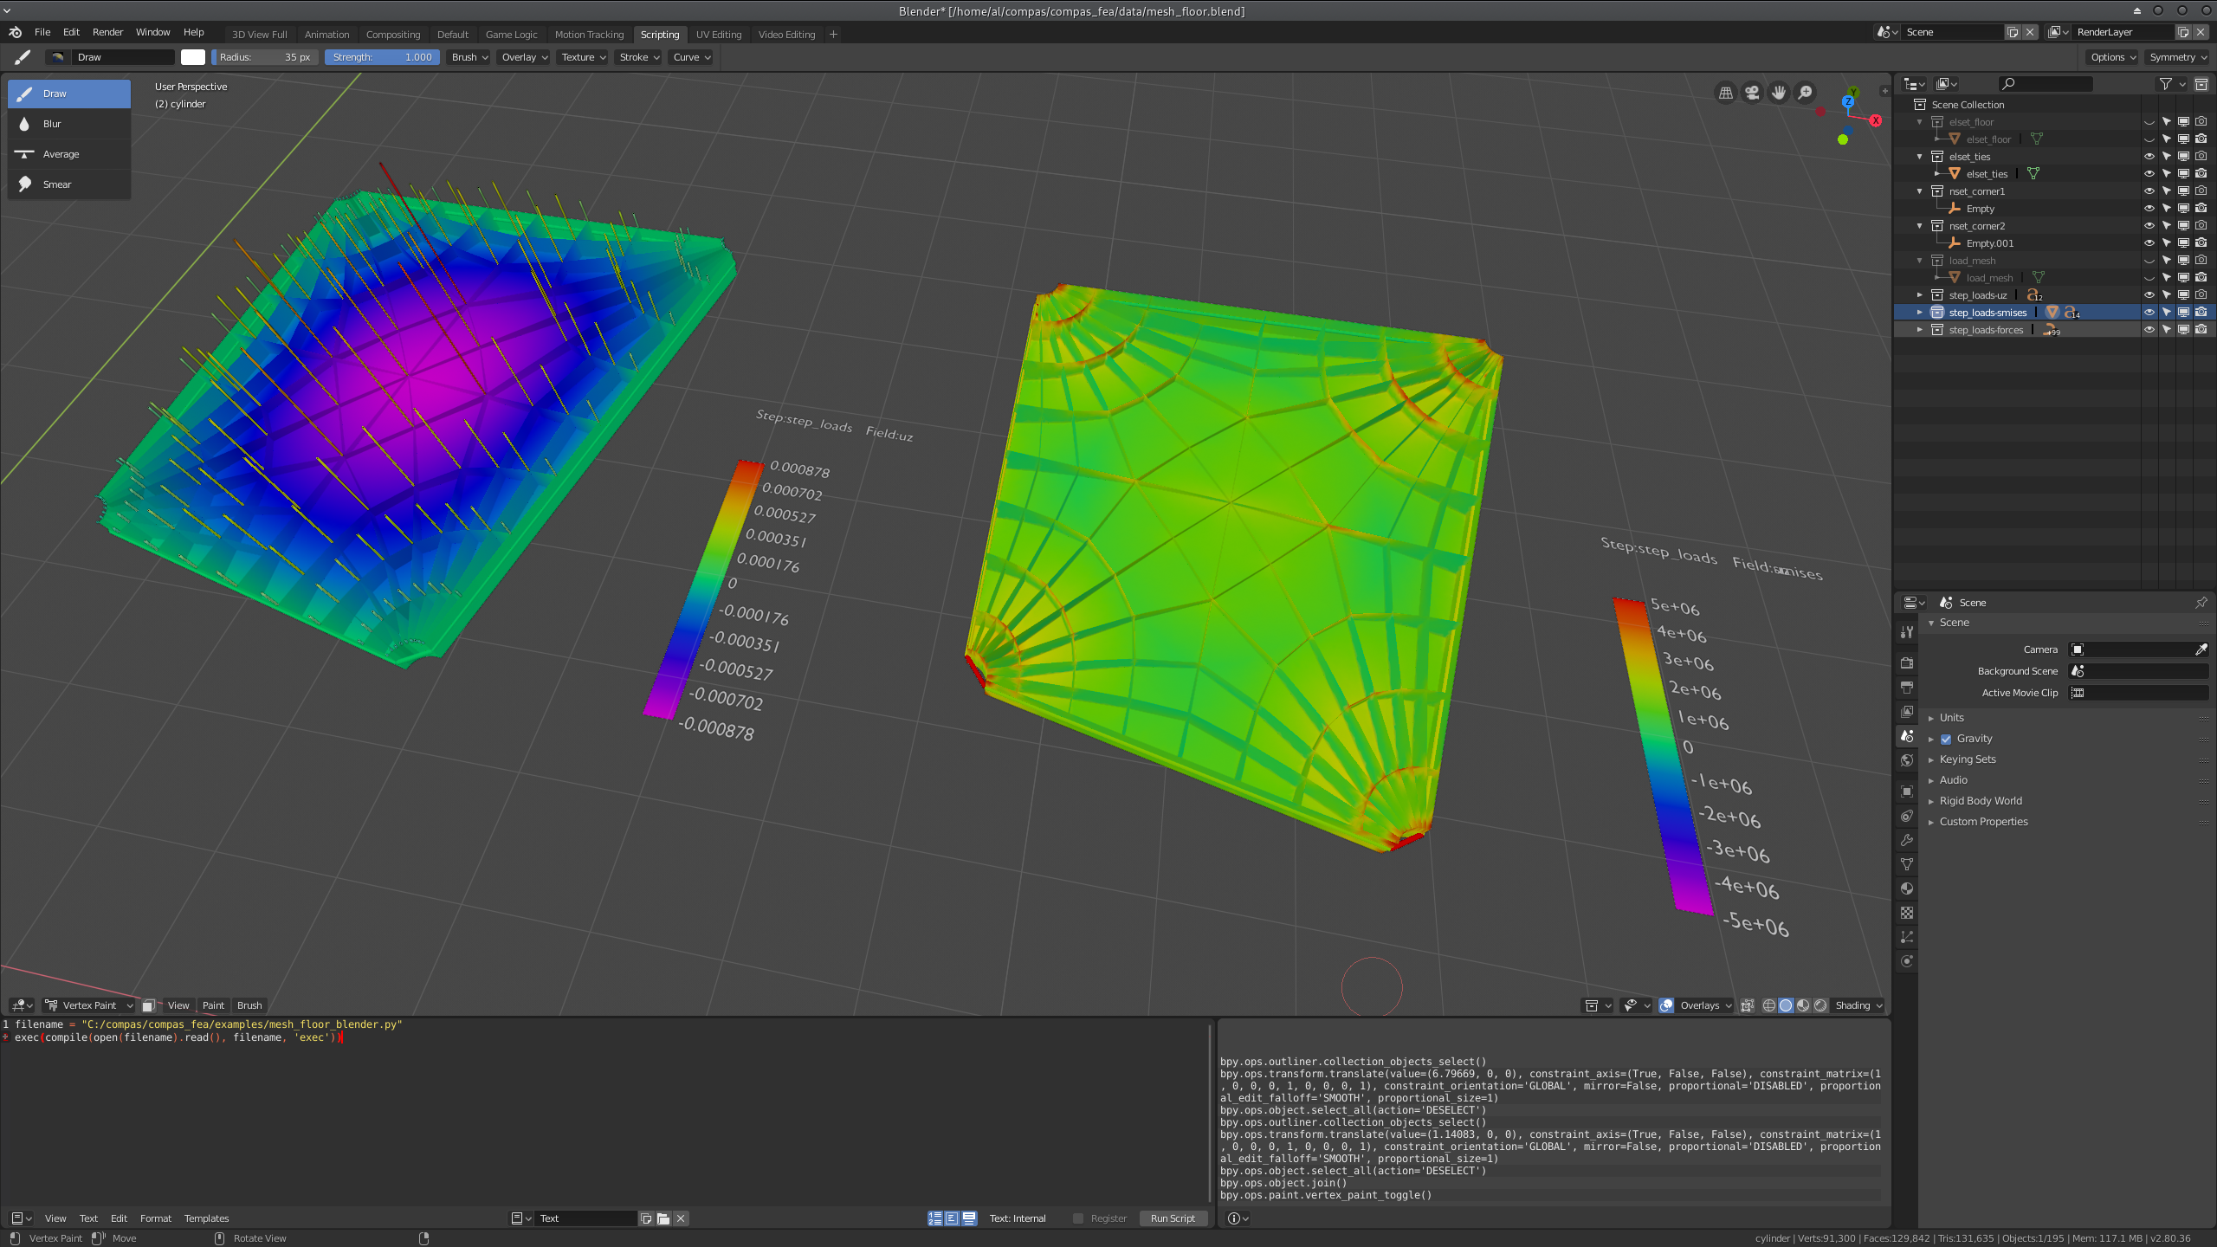
Task: Expand the step_loads-forces collection
Action: pos(1920,330)
